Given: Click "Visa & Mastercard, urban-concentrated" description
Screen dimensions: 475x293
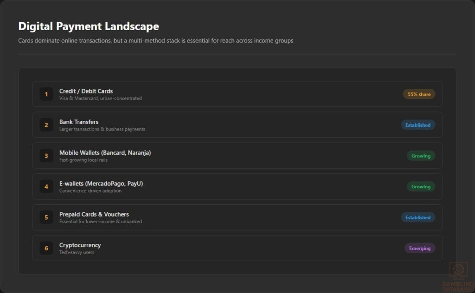Looking at the screenshot, I should (x=101, y=98).
